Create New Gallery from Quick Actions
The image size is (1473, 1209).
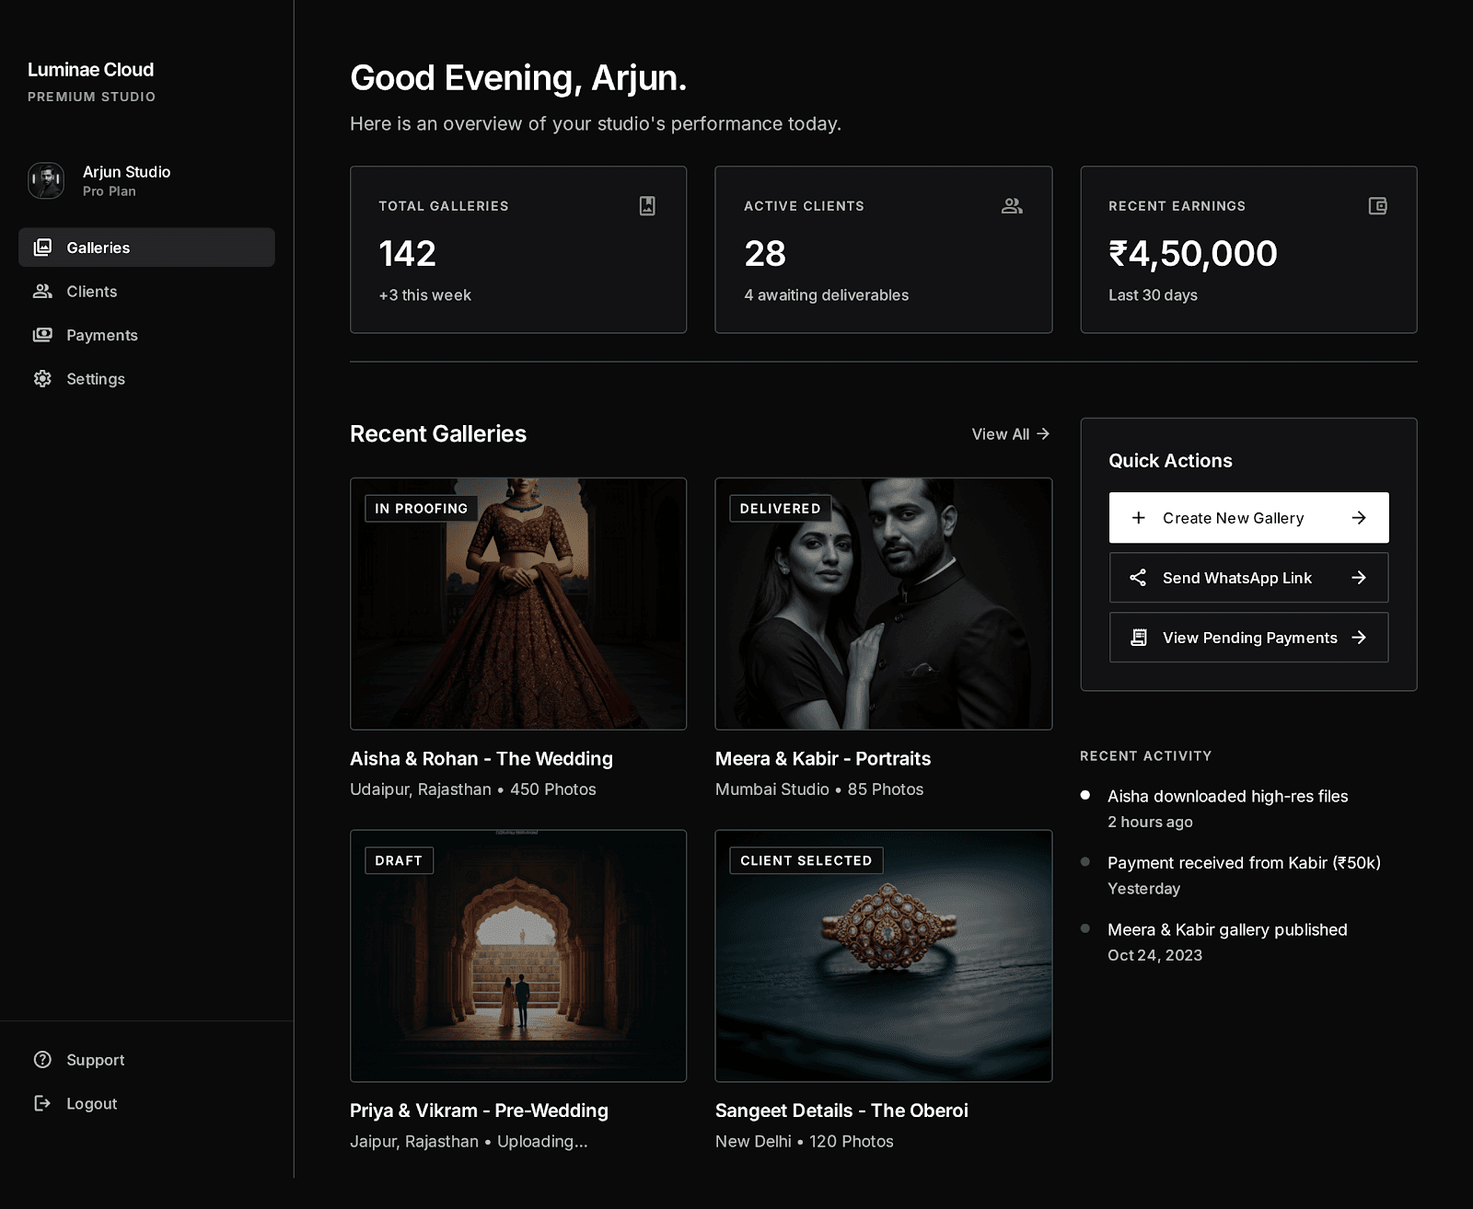click(1248, 518)
